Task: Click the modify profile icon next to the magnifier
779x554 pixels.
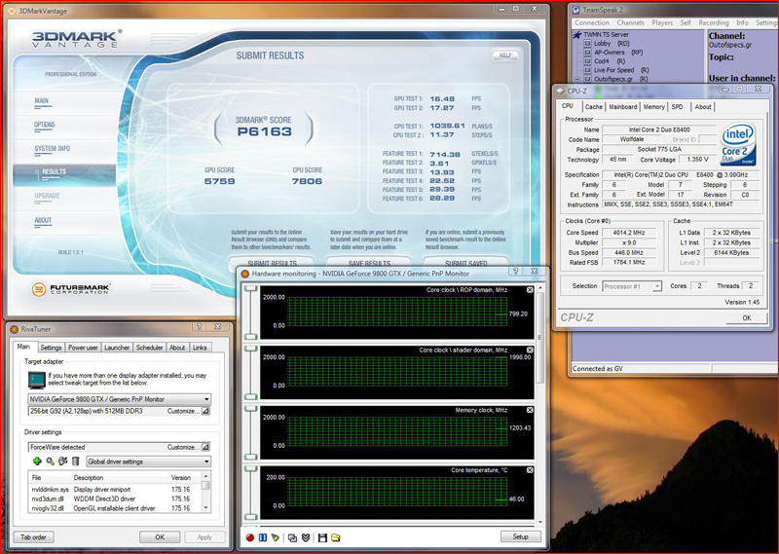Action: point(62,462)
